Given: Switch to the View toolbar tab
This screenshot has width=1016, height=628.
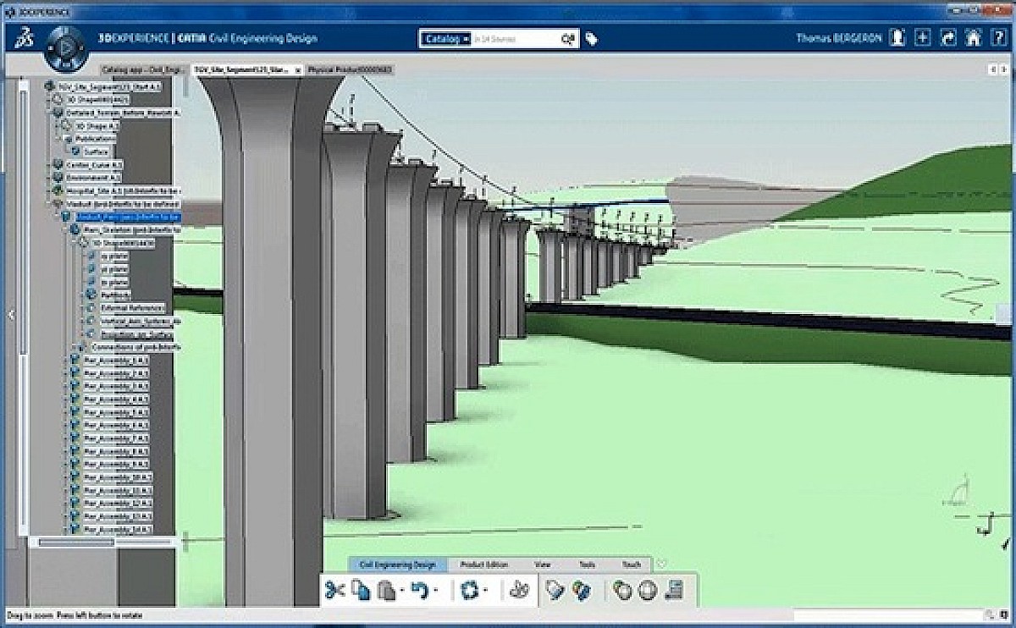Looking at the screenshot, I should click(x=543, y=565).
